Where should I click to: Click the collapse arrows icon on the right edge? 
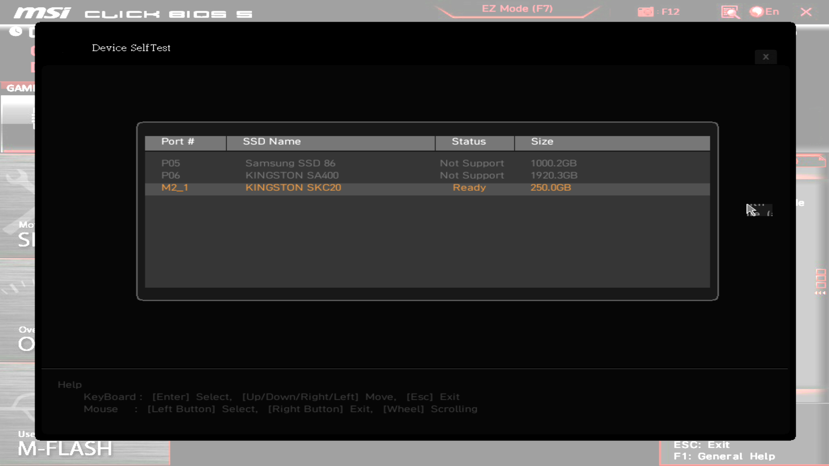[x=820, y=292]
